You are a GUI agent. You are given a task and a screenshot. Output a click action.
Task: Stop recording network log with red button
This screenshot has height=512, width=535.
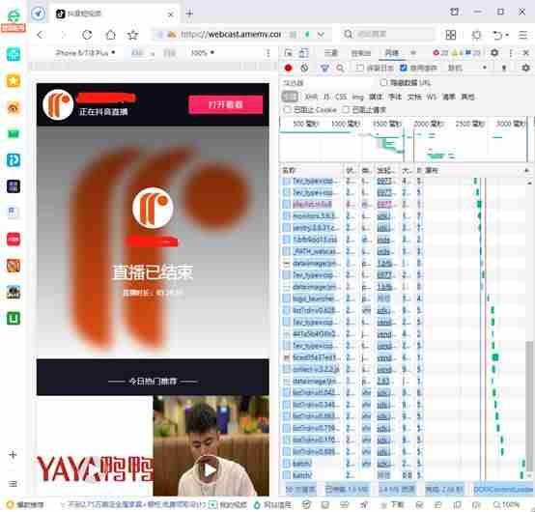289,68
